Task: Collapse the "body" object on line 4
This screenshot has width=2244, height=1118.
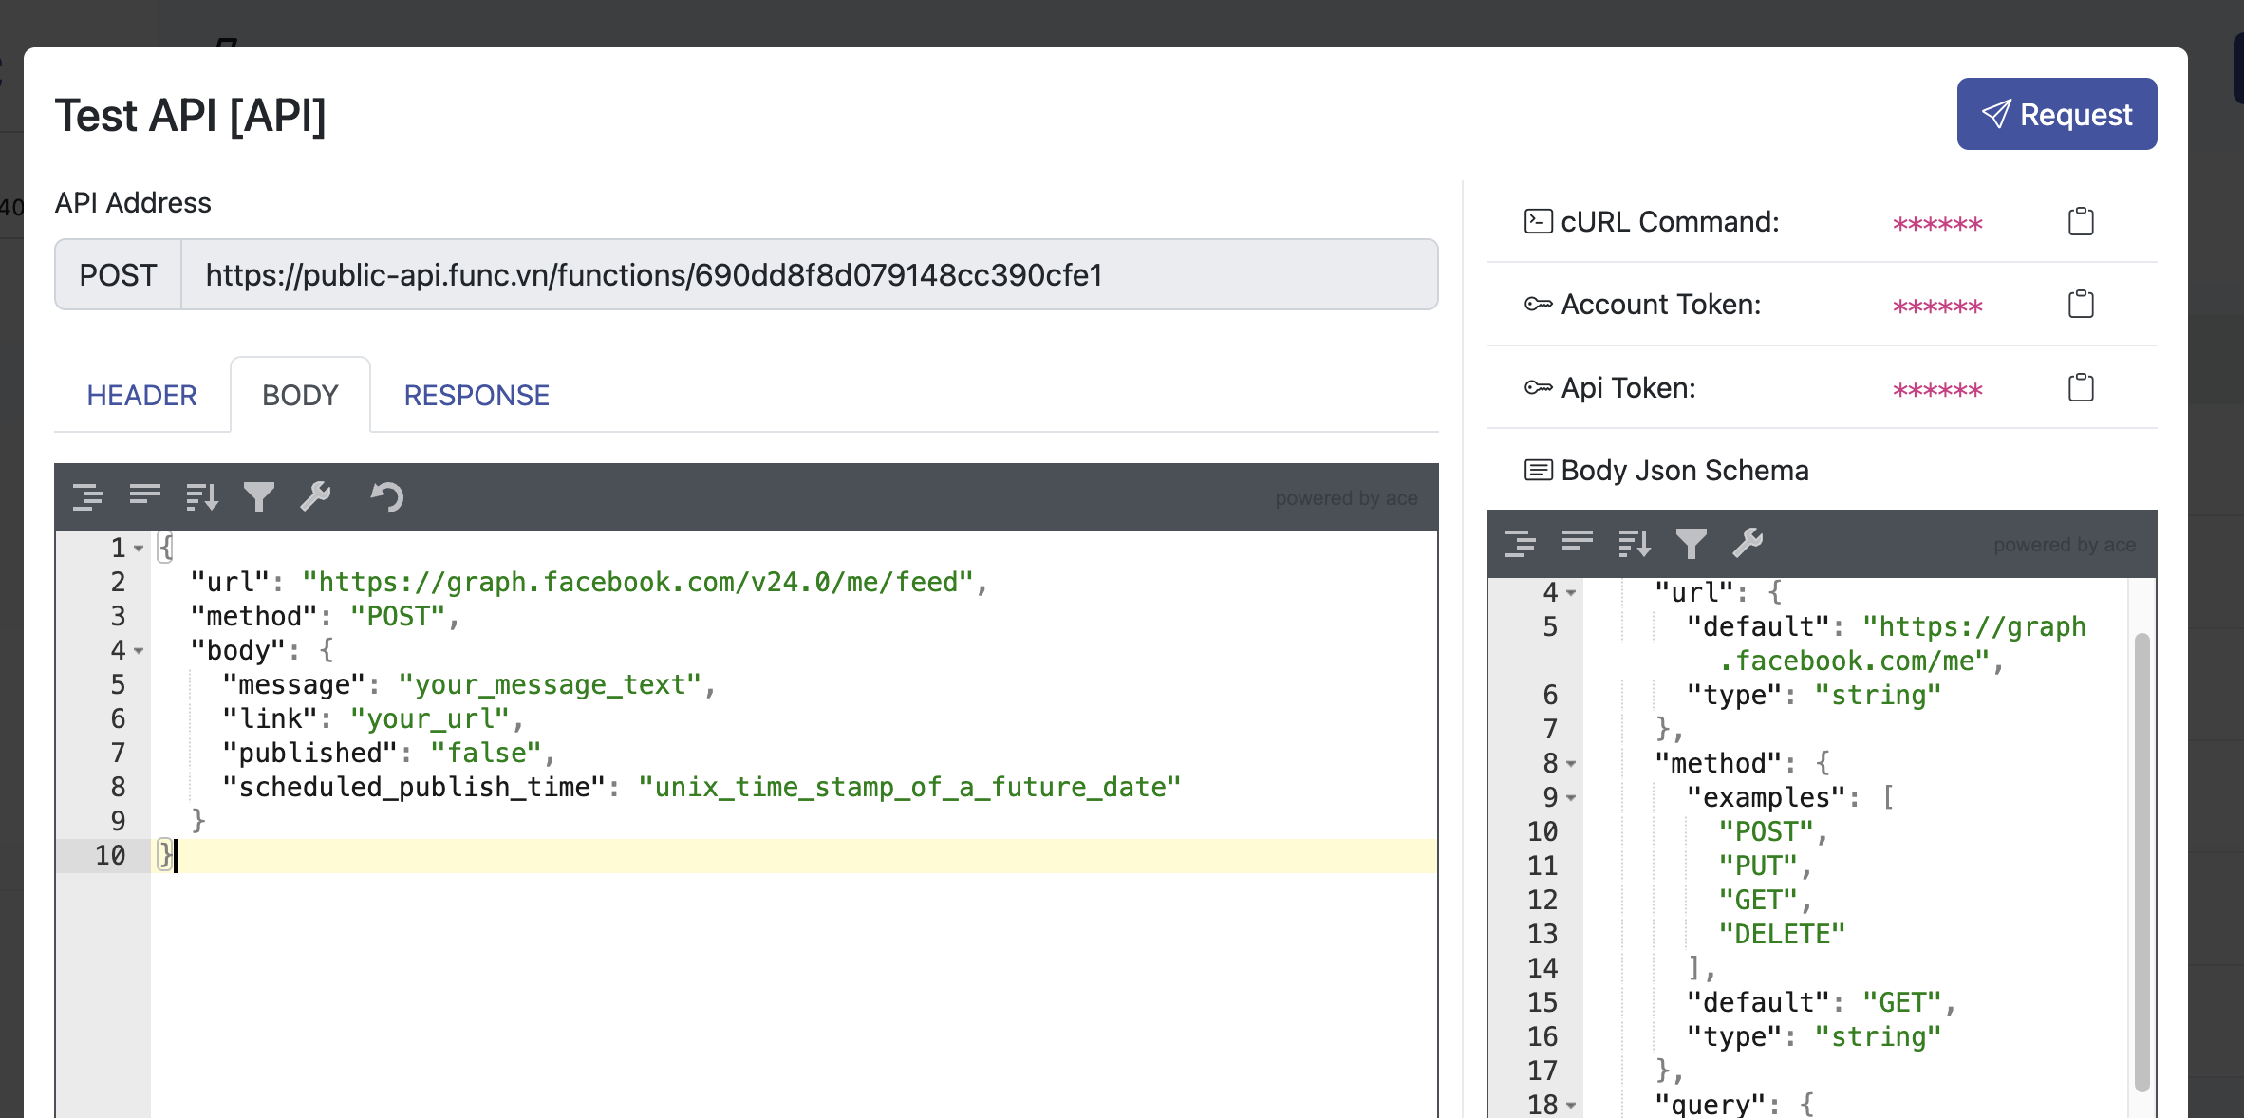Action: pyautogui.click(x=139, y=651)
